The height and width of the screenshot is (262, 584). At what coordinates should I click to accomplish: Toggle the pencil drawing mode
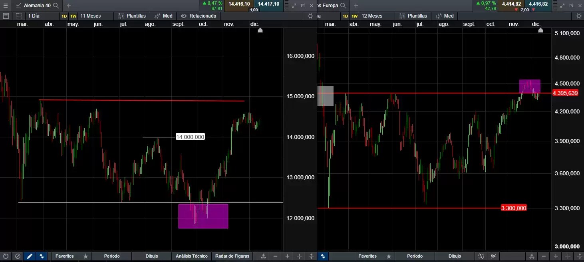tap(30, 256)
